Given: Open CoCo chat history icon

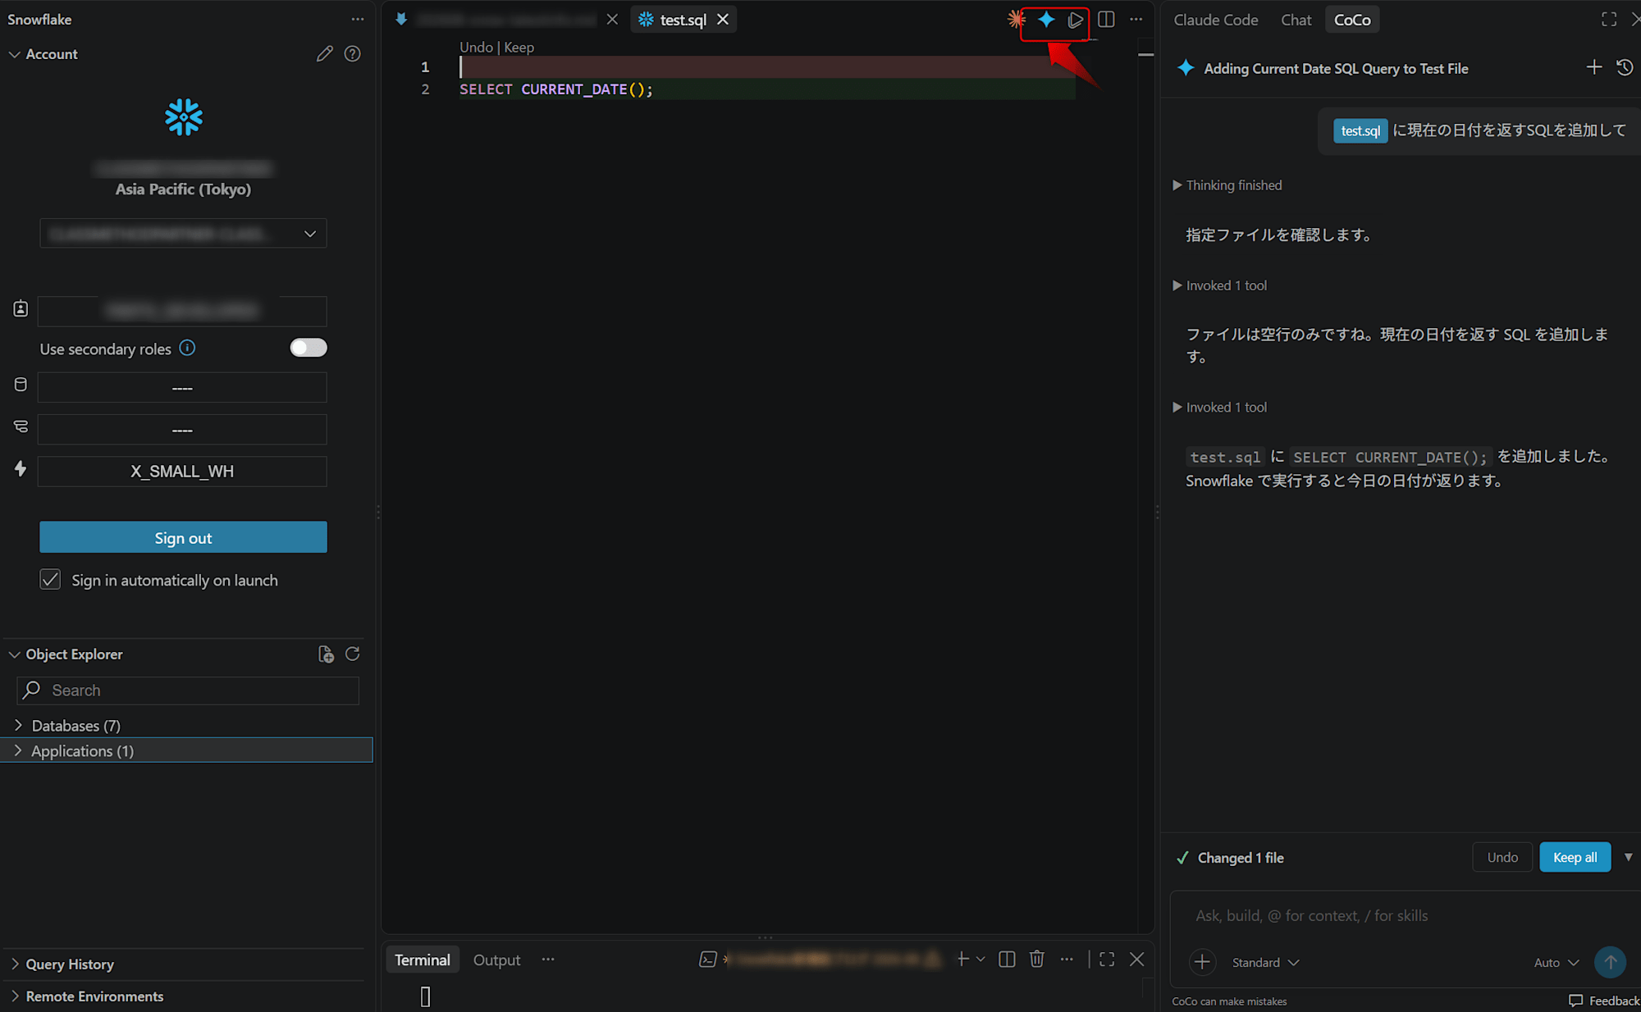Looking at the screenshot, I should click(1625, 67).
